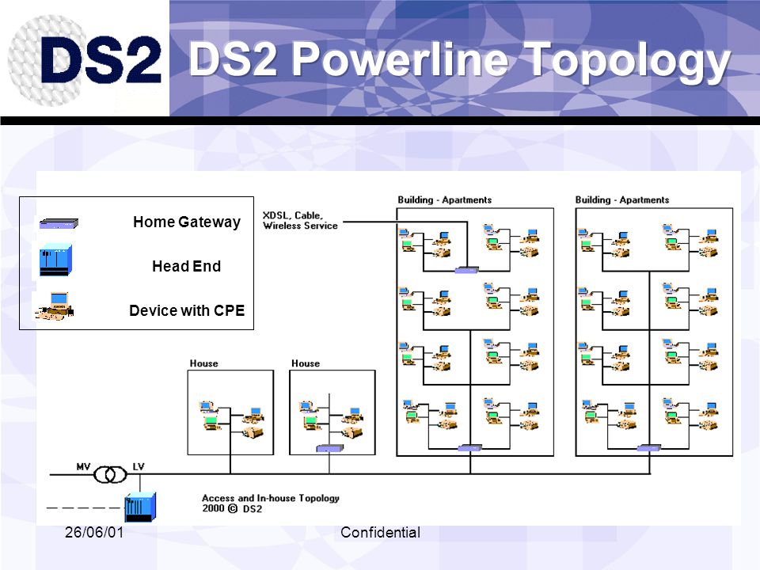760x570 pixels.
Task: Select the 'Head End' legend label
Action: (x=187, y=266)
